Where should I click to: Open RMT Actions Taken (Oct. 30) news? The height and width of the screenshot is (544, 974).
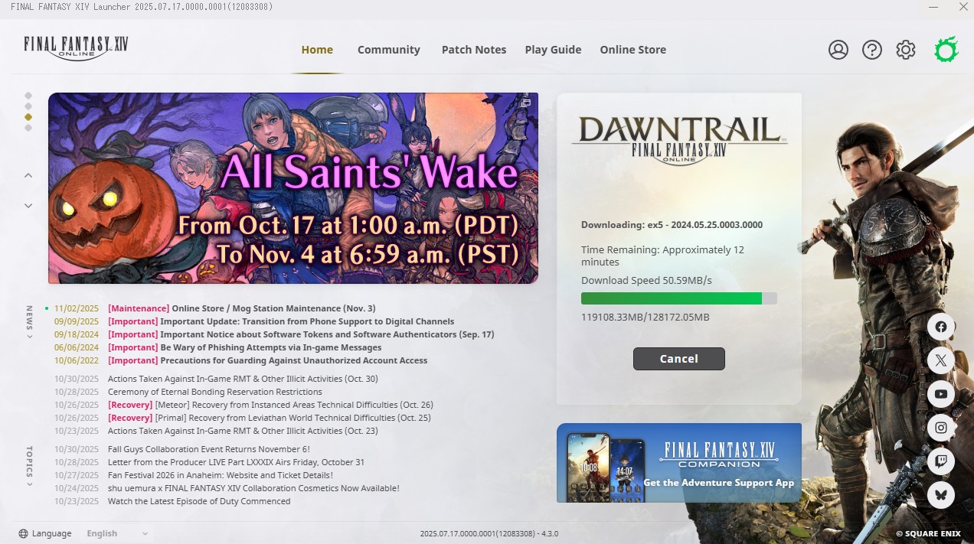pos(243,379)
